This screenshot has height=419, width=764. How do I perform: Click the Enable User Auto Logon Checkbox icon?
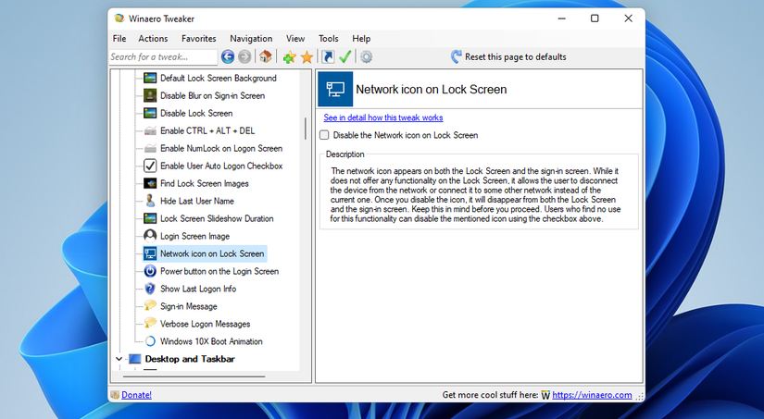click(150, 166)
